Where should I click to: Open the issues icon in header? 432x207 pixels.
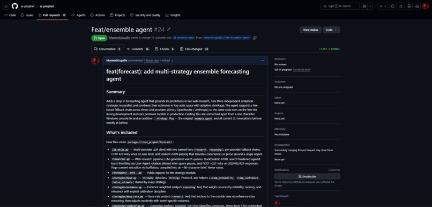coord(393,6)
